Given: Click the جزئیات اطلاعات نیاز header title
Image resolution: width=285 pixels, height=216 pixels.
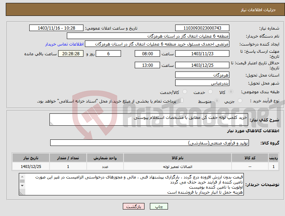Looking at the screenshot, I should [x=258, y=10].
